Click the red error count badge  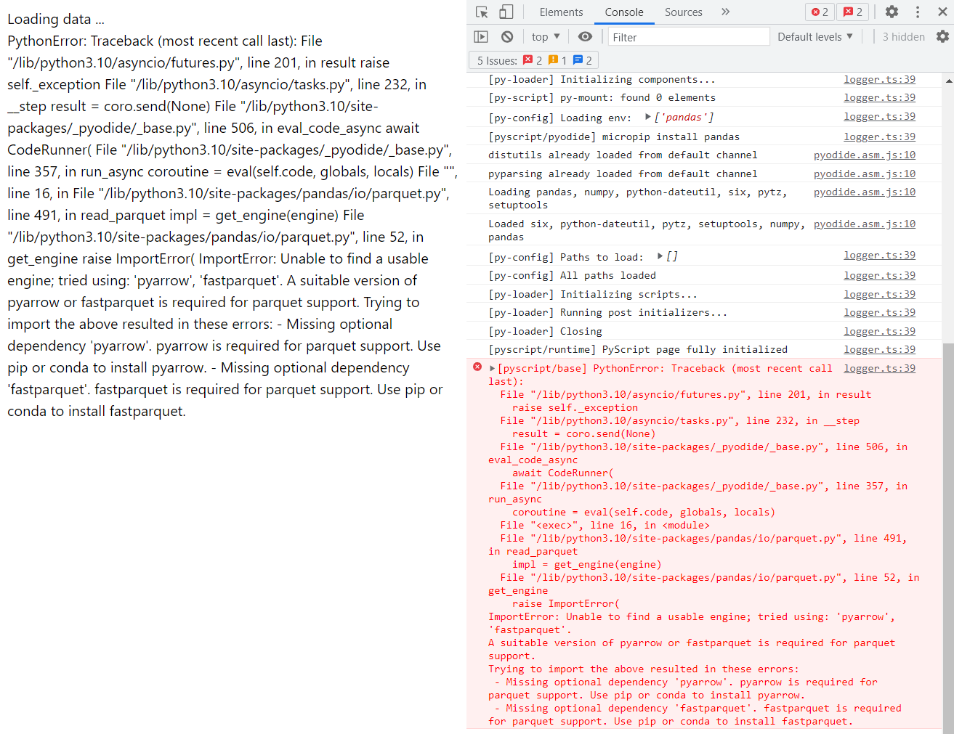pos(820,12)
